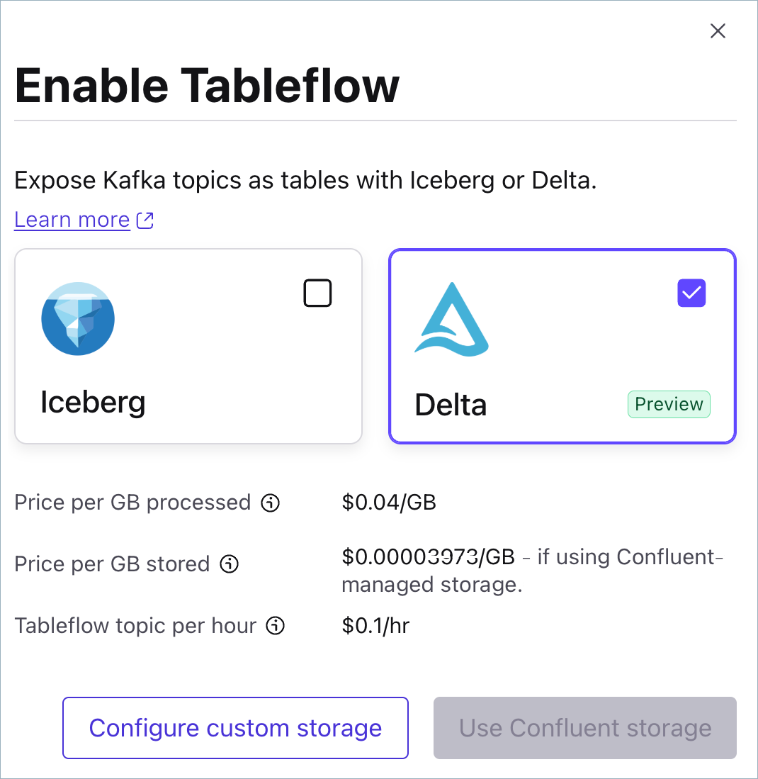Check the Iceberg checkbox

pos(317,293)
